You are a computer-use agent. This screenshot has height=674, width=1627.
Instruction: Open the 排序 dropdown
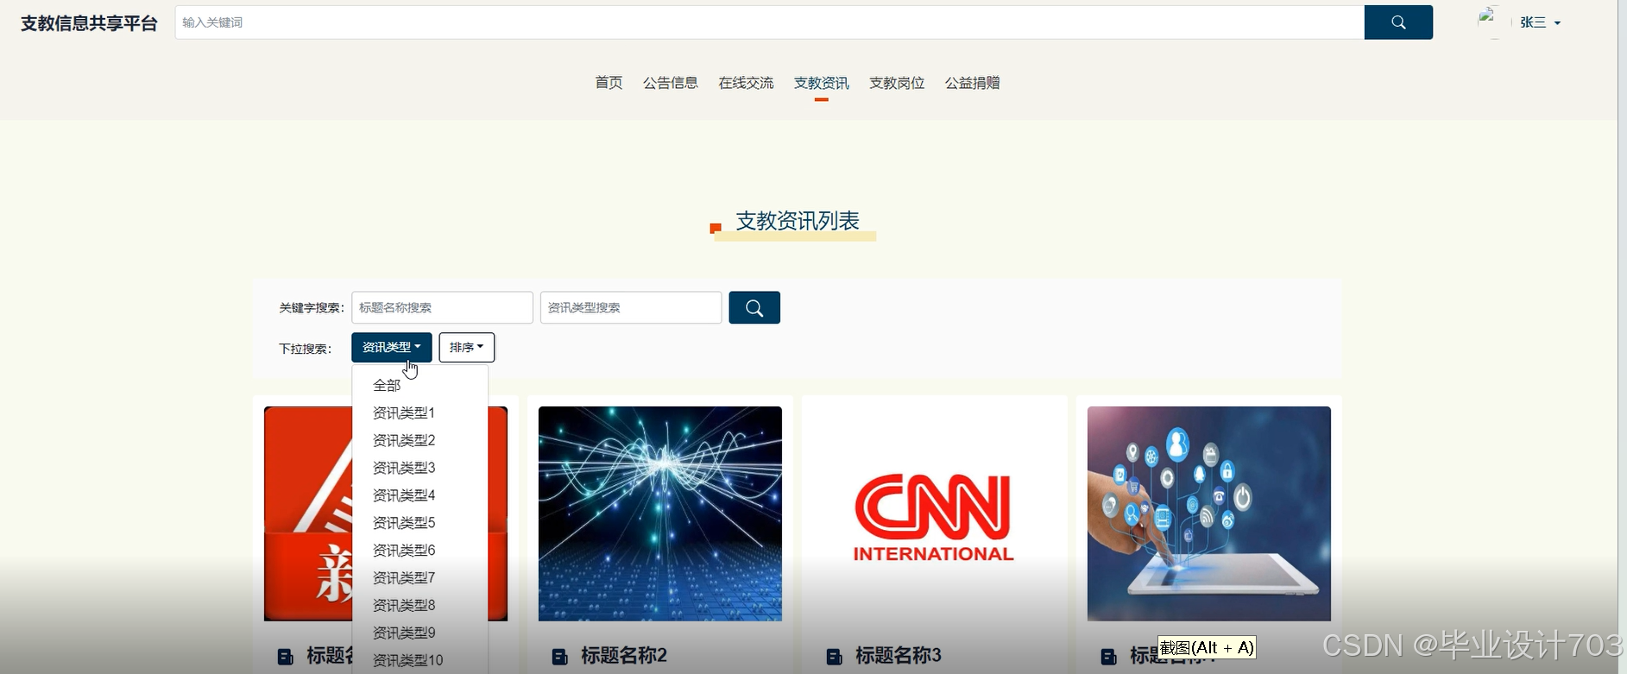pyautogui.click(x=467, y=348)
